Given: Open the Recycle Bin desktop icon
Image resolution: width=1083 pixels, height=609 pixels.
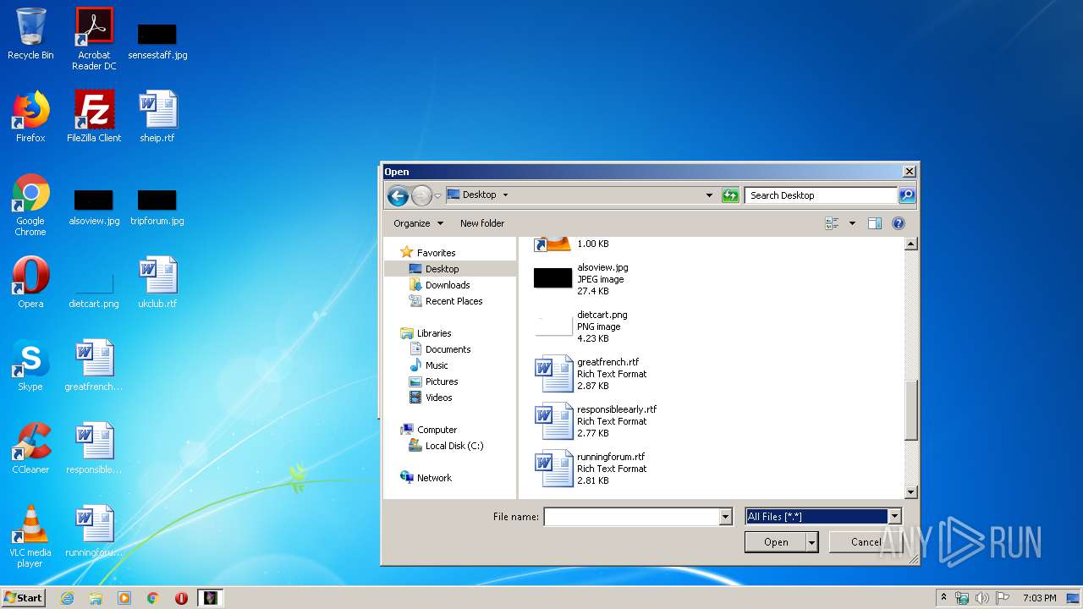Looking at the screenshot, I should [30, 35].
